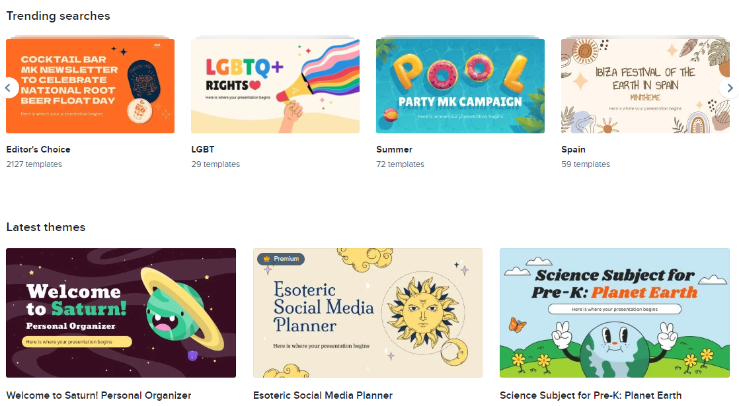Click the Esoteric Social Media Planner title link
This screenshot has width=739, height=406.
pyautogui.click(x=323, y=395)
